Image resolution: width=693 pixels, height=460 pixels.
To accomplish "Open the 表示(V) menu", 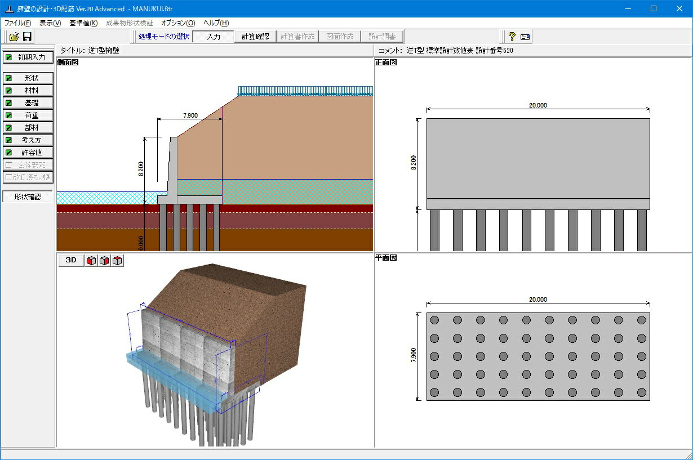I will pos(50,23).
